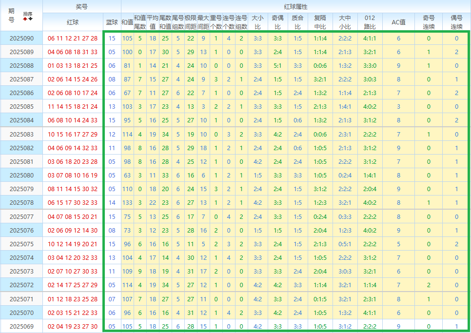Click sum value 133 in row 2025078
Image resolution: width=471 pixels, height=333 pixels.
[x=127, y=203]
